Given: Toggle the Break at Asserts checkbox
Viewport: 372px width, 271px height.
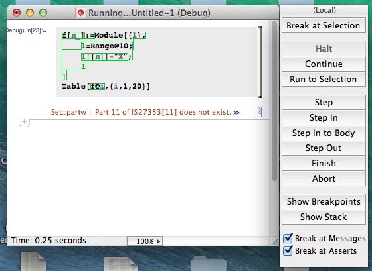Looking at the screenshot, I should coord(288,250).
